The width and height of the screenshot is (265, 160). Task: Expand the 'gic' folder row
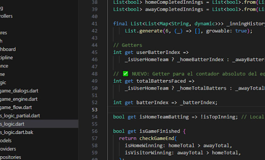click(x=3, y=83)
